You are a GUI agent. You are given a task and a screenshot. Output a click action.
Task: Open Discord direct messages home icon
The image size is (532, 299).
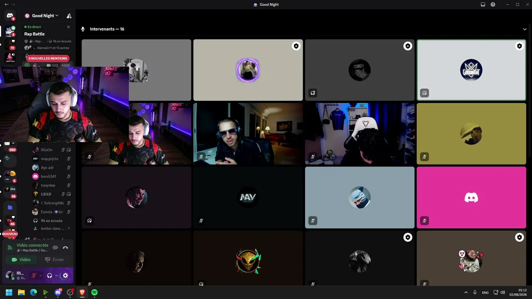click(x=10, y=16)
